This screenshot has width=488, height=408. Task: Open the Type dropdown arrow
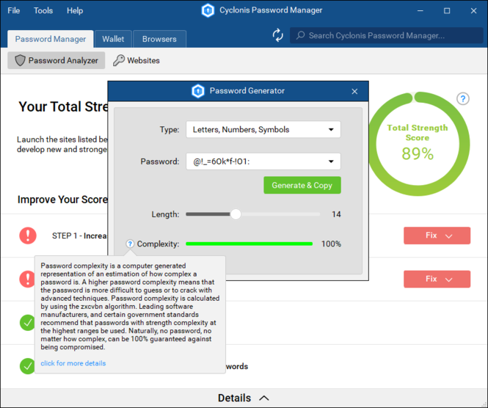[x=331, y=129]
